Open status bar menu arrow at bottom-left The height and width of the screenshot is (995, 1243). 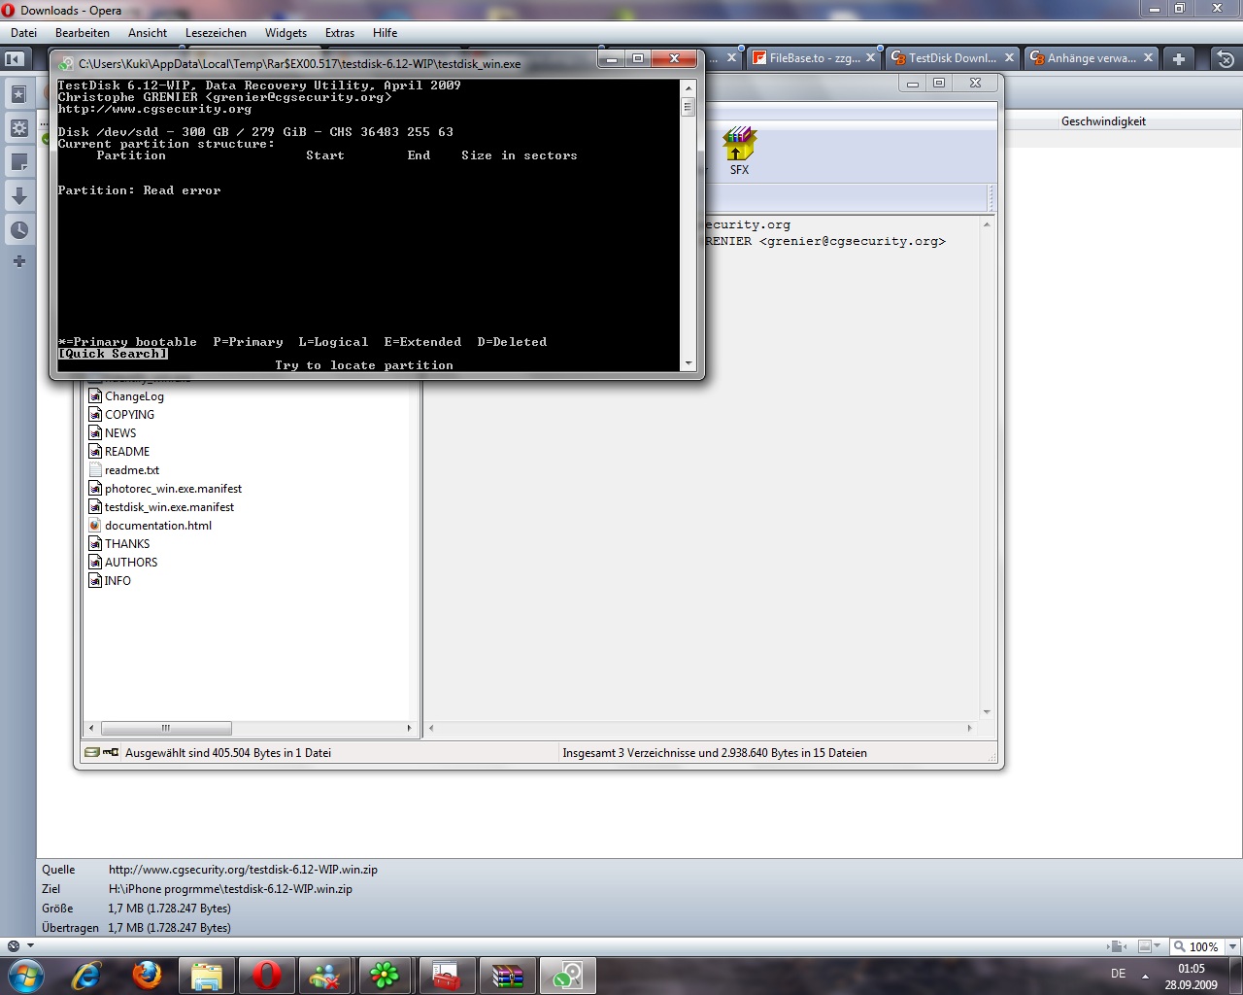[30, 945]
